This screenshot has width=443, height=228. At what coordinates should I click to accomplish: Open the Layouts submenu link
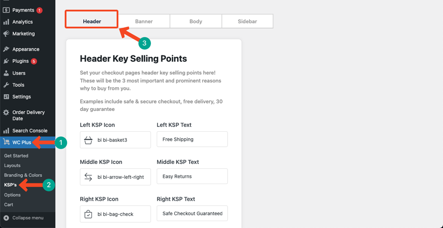click(12, 166)
